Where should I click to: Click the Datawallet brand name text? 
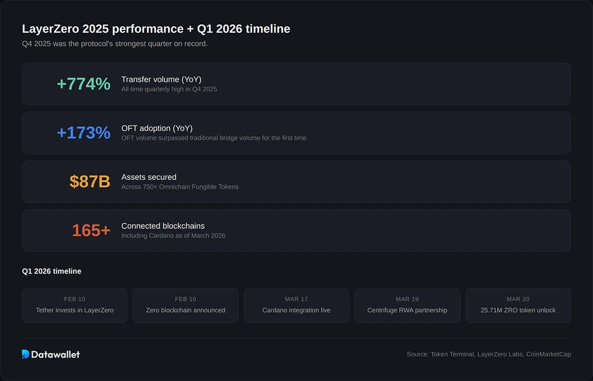point(56,354)
